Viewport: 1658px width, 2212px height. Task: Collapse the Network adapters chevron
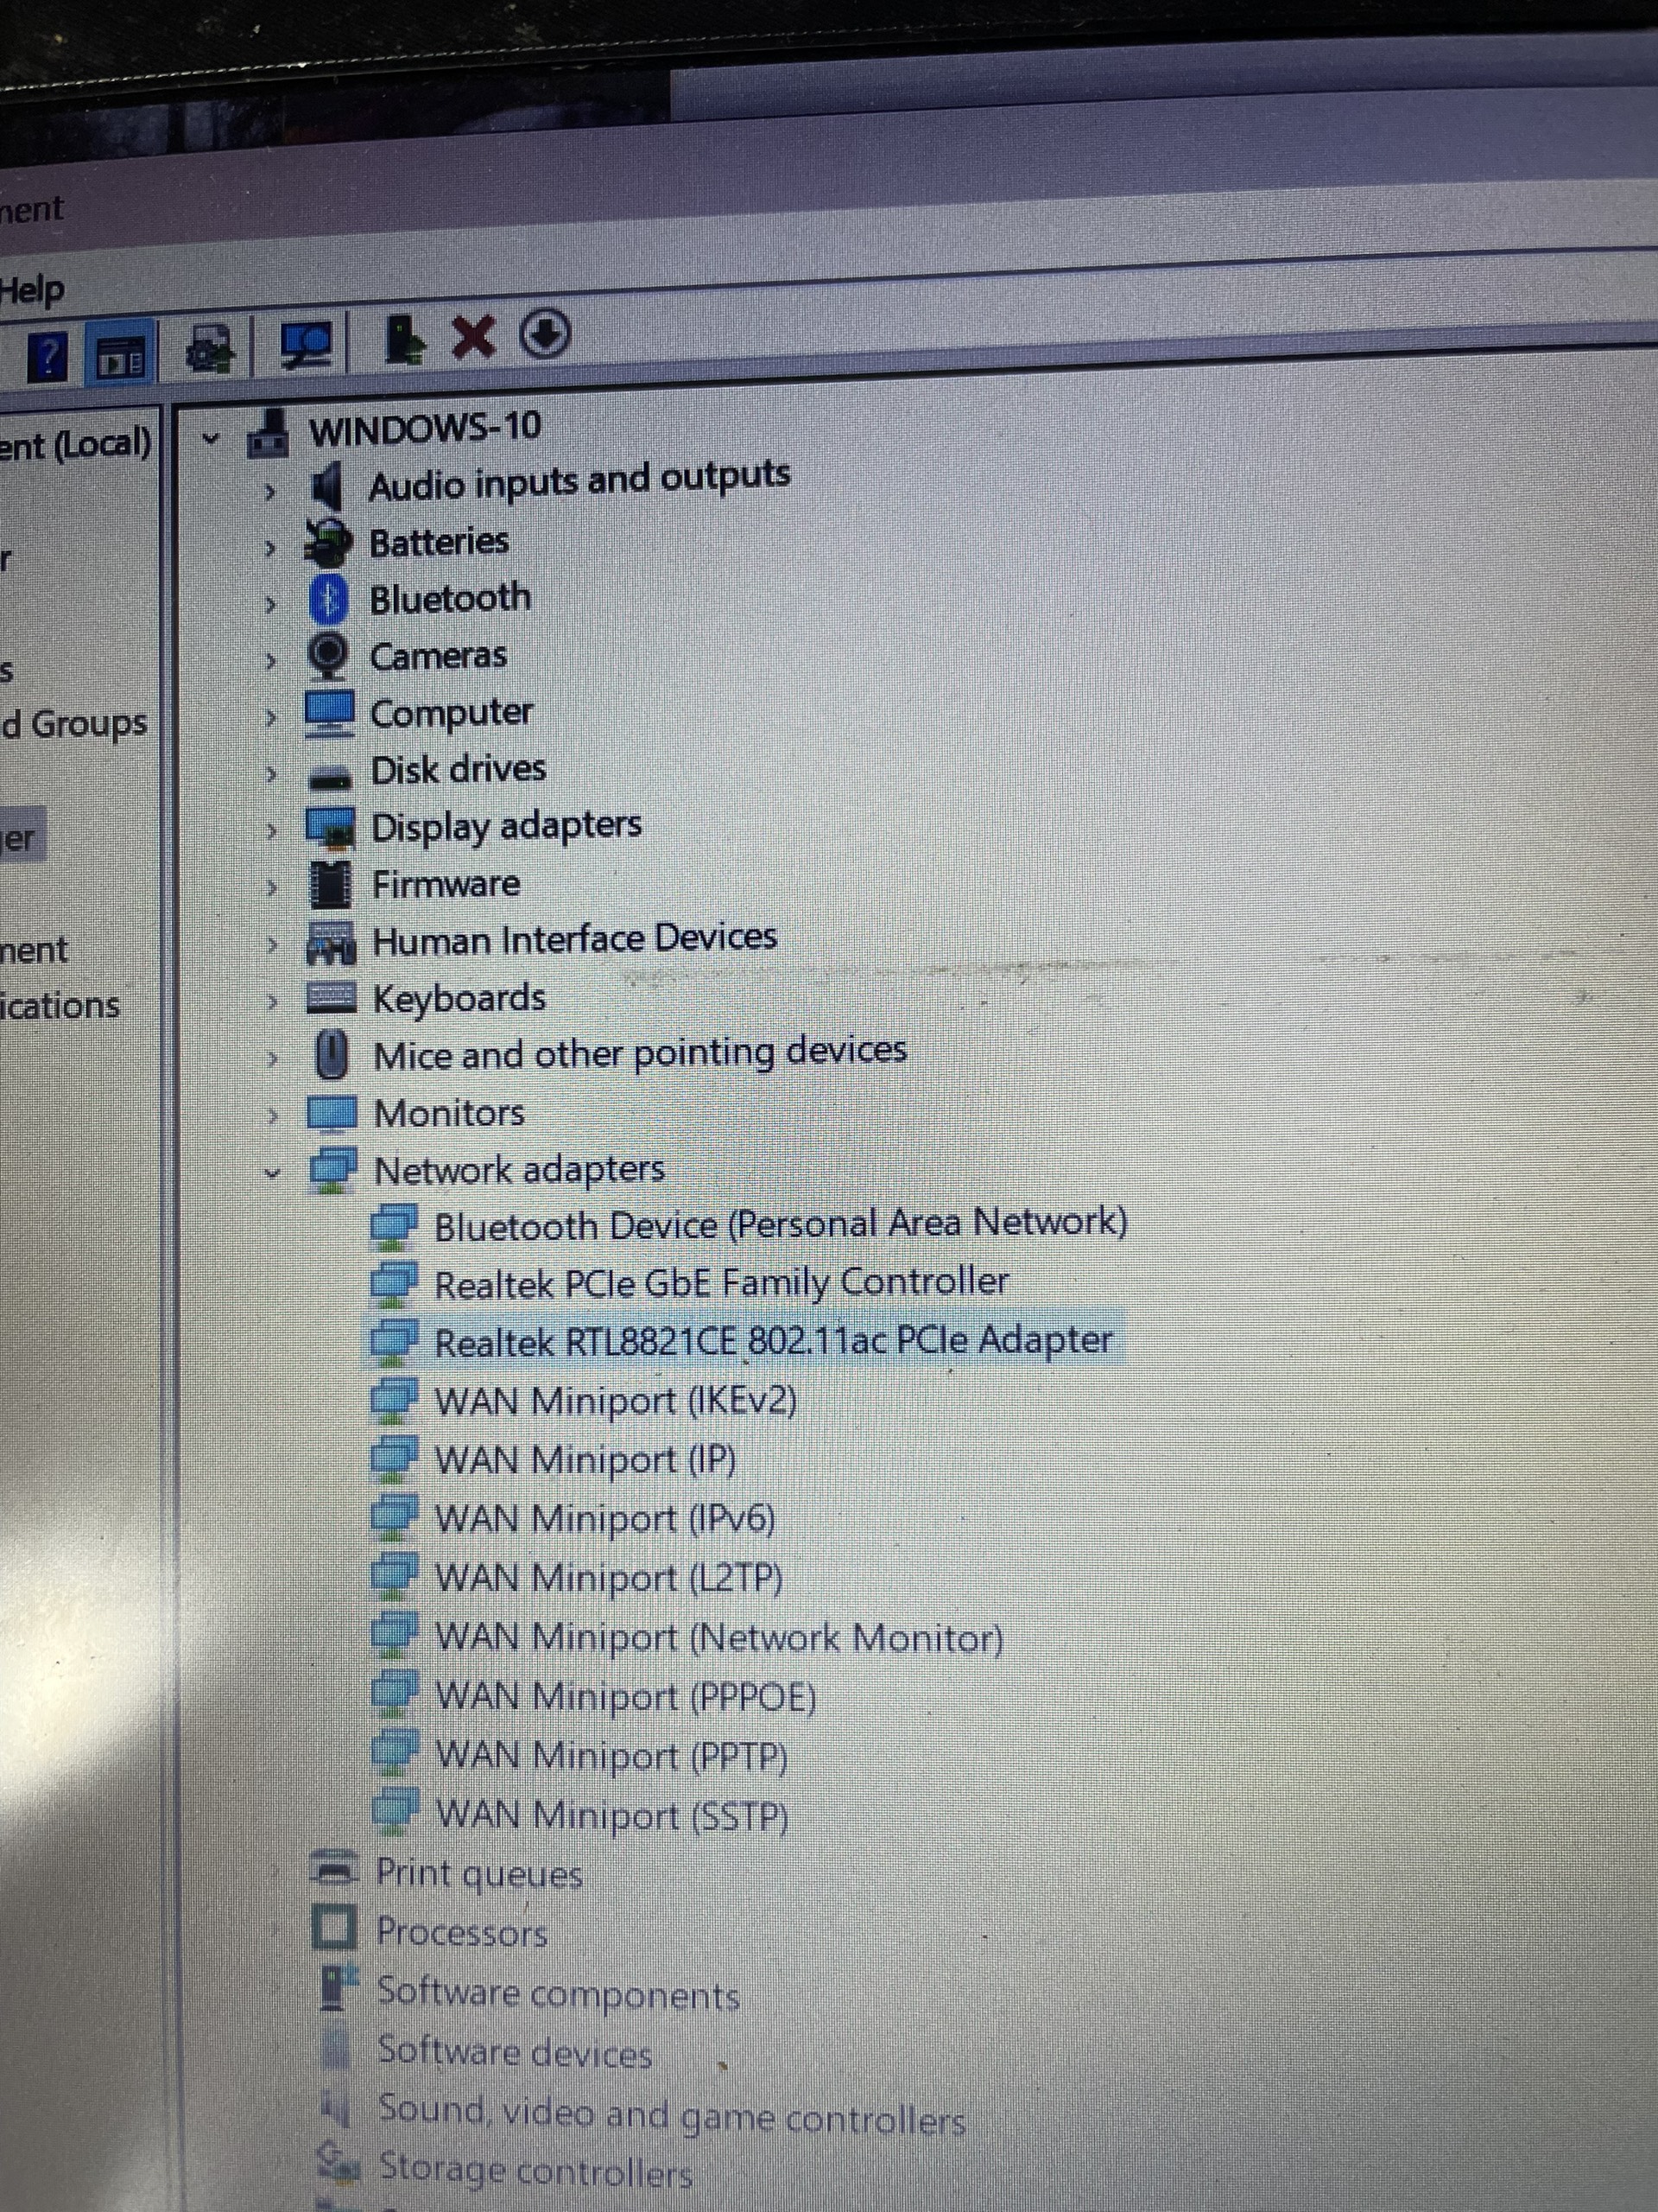[272, 1173]
